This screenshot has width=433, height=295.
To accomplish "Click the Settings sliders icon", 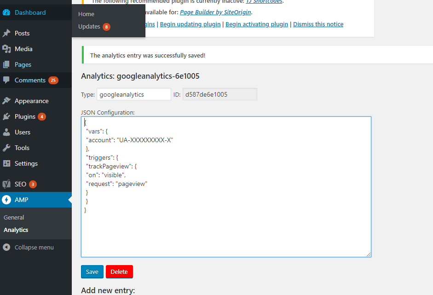I will pos(6,163).
